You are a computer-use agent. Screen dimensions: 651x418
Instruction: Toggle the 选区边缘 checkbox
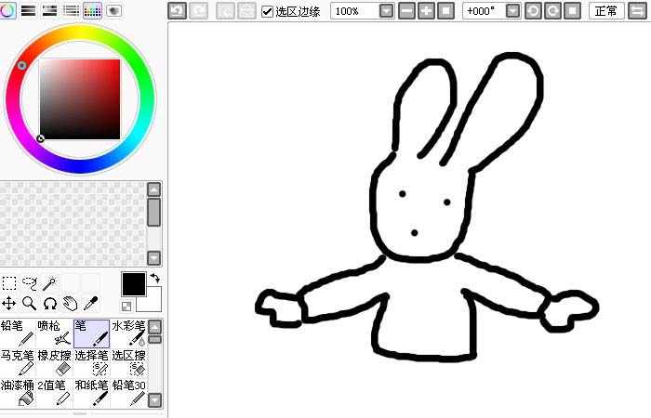click(x=268, y=11)
